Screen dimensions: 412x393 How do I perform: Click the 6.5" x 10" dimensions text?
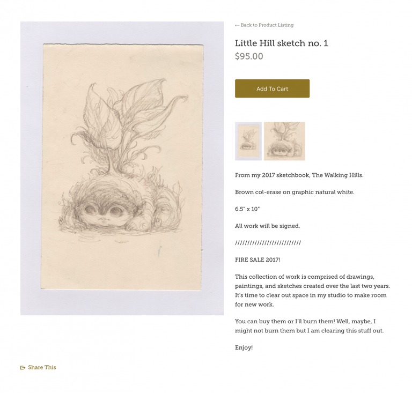(247, 209)
